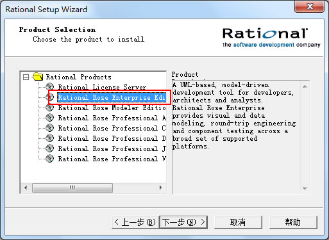This screenshot has width=329, height=240.
Task: Click the 下一步(N) next button
Action: (183, 222)
